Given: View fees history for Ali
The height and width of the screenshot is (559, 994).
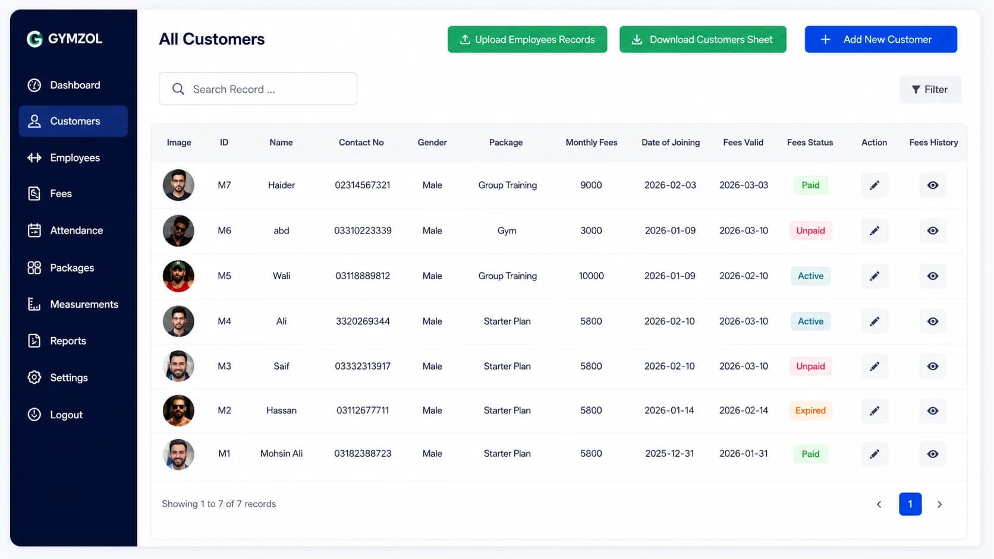Looking at the screenshot, I should 933,321.
